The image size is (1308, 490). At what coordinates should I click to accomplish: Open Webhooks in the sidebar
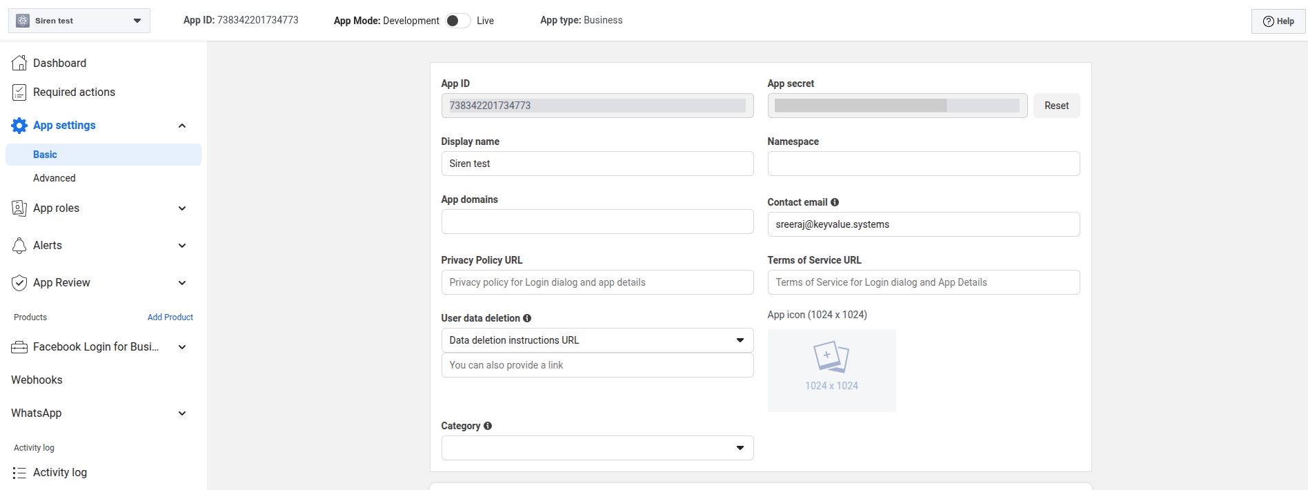[37, 380]
